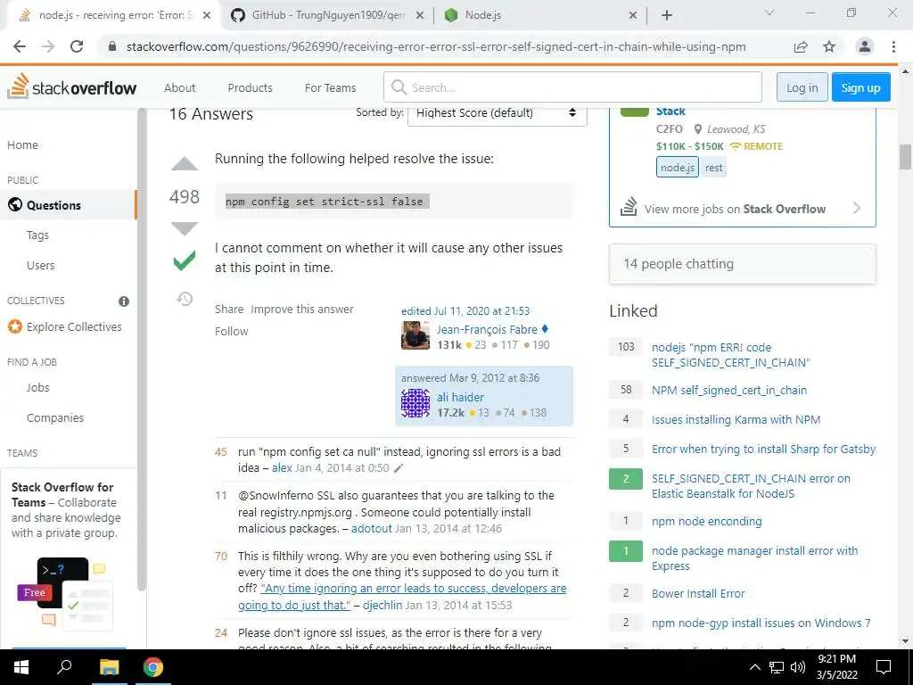Open a new browser tab

point(667,15)
